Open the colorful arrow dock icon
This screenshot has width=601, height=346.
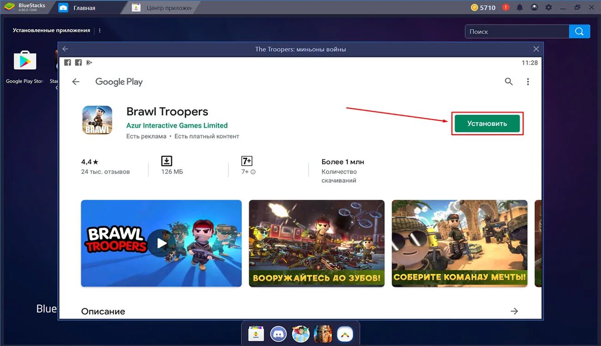345,333
